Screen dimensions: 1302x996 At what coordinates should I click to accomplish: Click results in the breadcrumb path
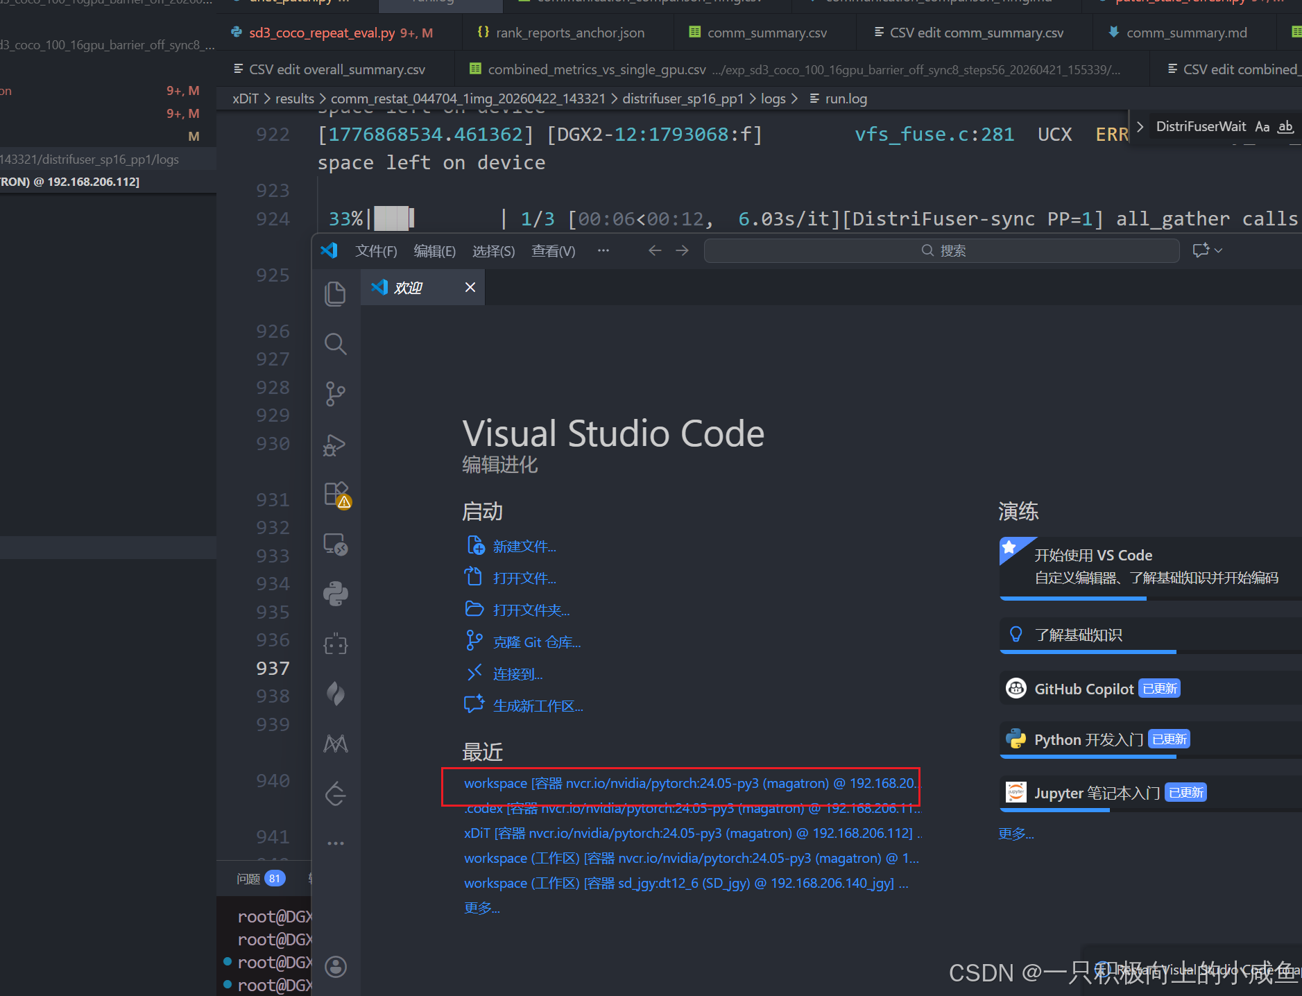pyautogui.click(x=295, y=98)
